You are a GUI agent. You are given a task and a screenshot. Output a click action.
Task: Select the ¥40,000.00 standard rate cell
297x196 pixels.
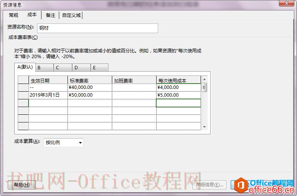[x=90, y=87]
